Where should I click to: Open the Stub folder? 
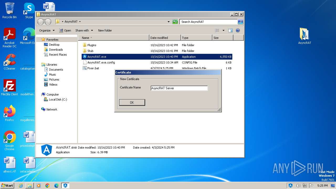tap(90, 51)
